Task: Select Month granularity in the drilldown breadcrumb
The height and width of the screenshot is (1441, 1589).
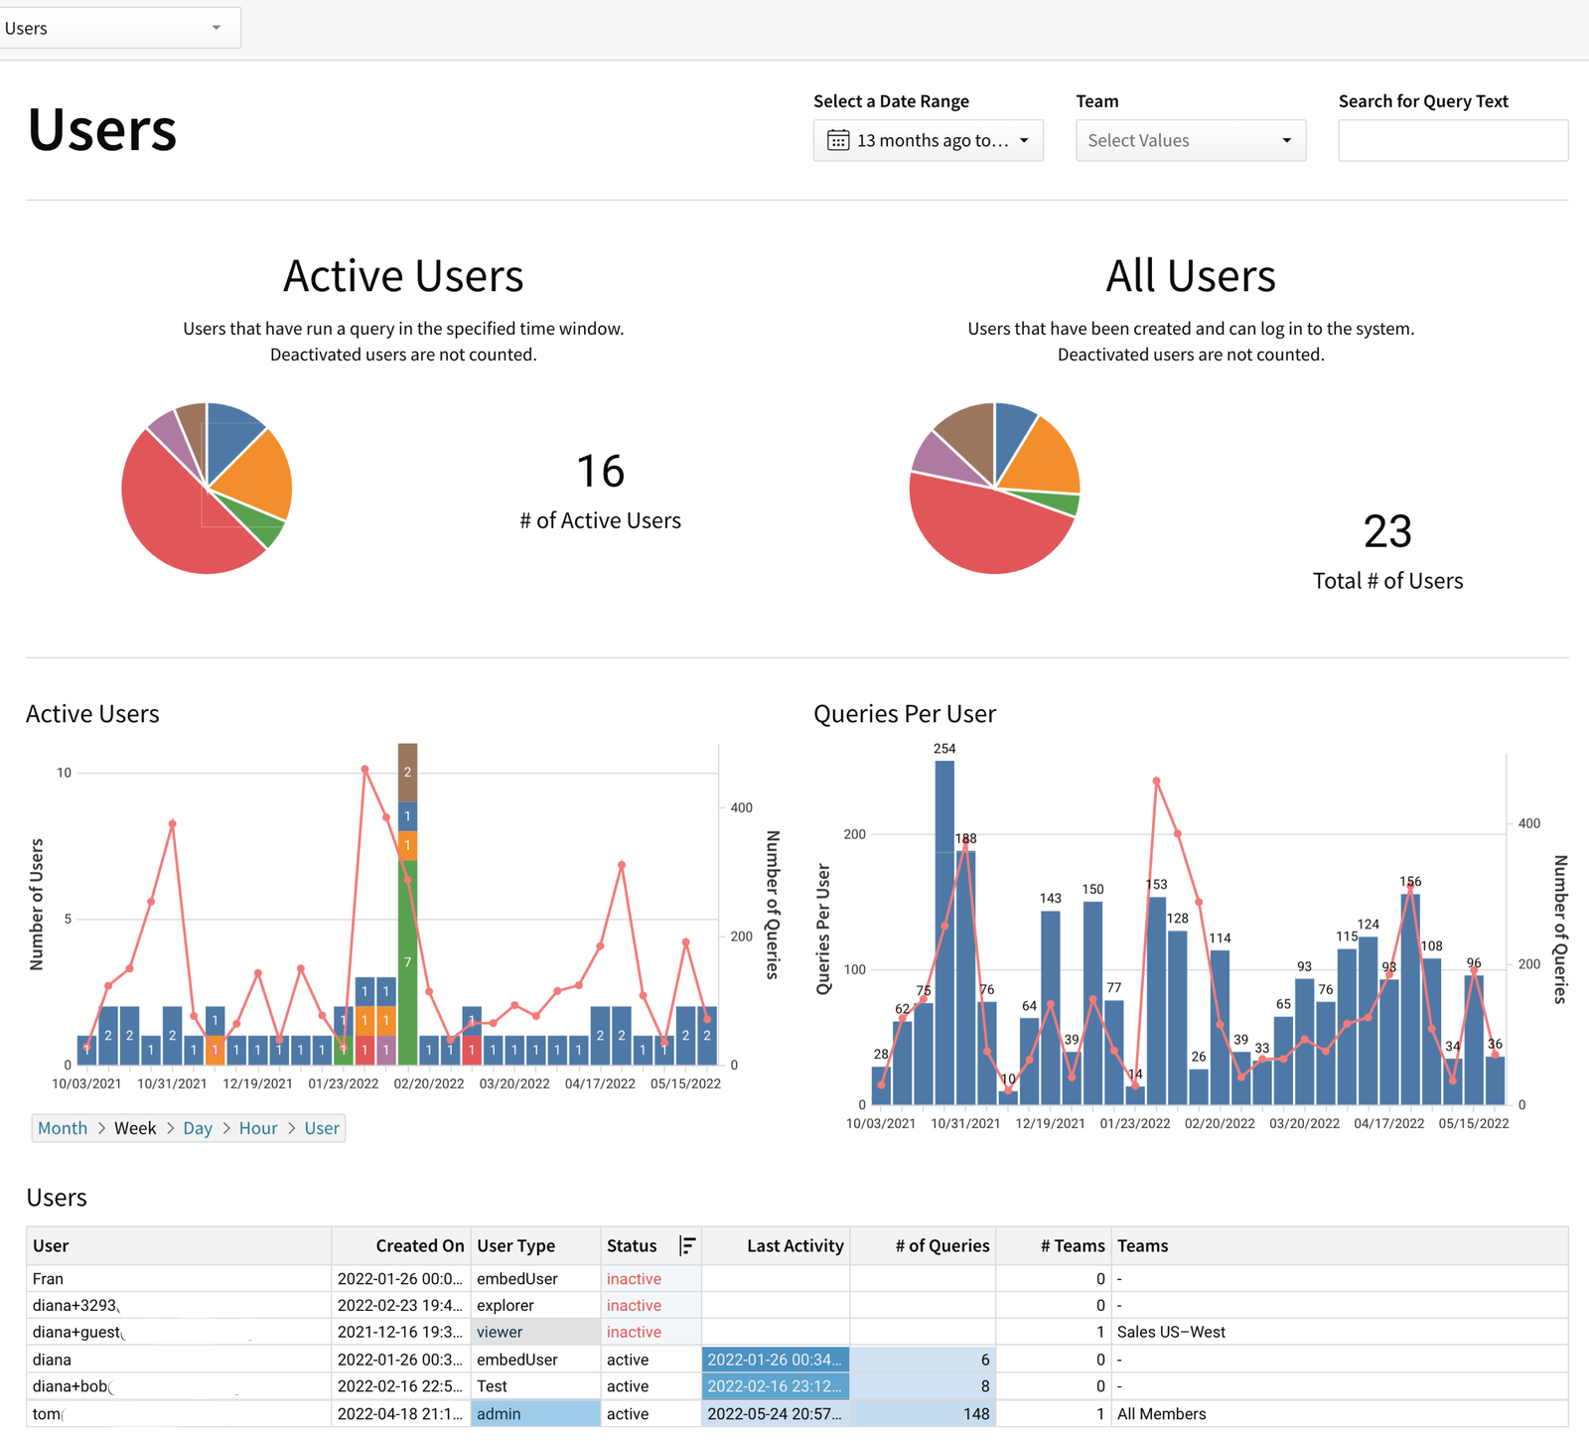Action: tap(63, 1128)
